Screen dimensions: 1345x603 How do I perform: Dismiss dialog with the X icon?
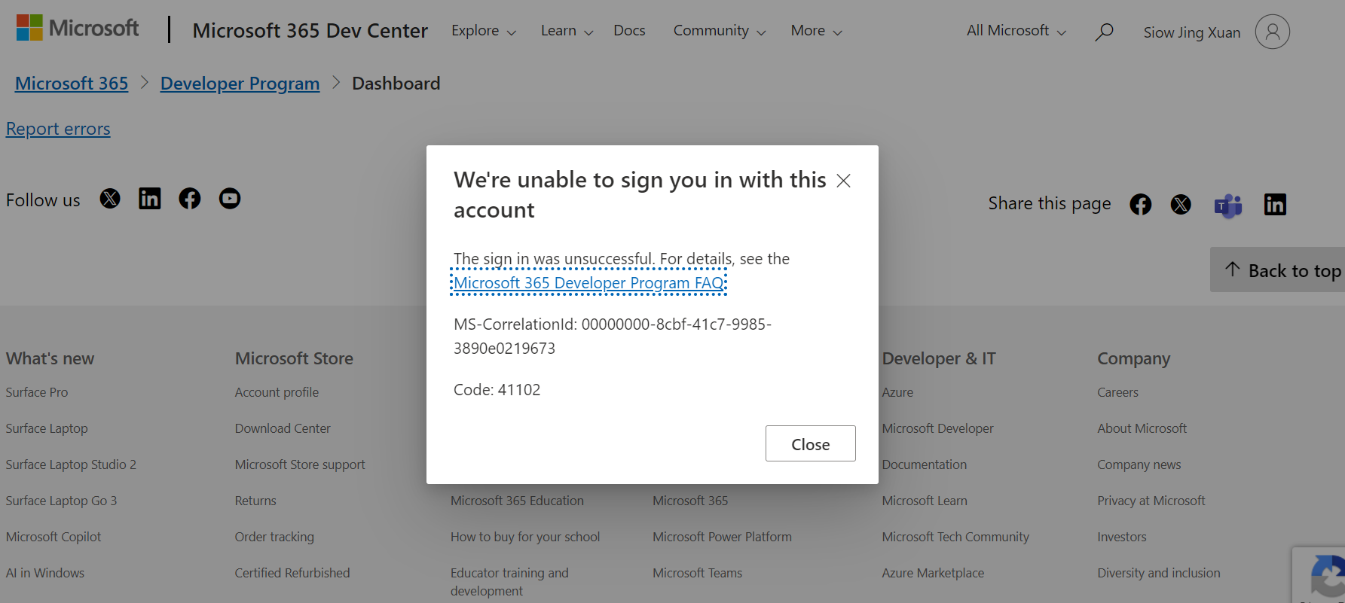click(843, 181)
